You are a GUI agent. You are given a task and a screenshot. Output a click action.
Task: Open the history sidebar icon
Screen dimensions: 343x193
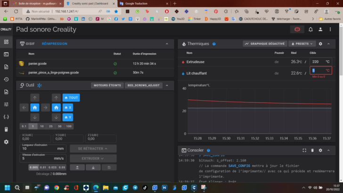(x=6, y=80)
